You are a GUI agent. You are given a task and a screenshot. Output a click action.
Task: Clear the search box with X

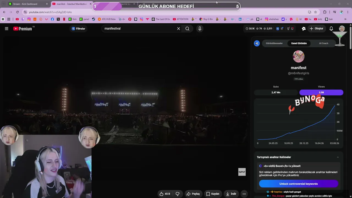[178, 29]
